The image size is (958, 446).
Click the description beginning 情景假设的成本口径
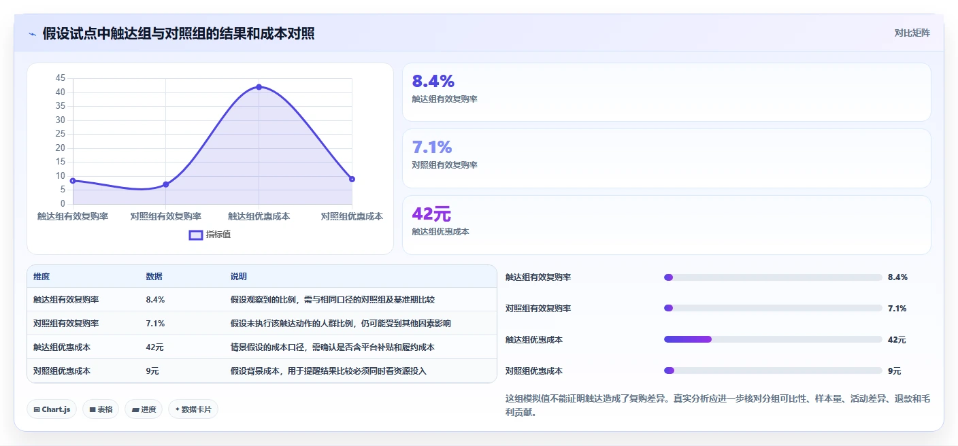[x=333, y=347]
